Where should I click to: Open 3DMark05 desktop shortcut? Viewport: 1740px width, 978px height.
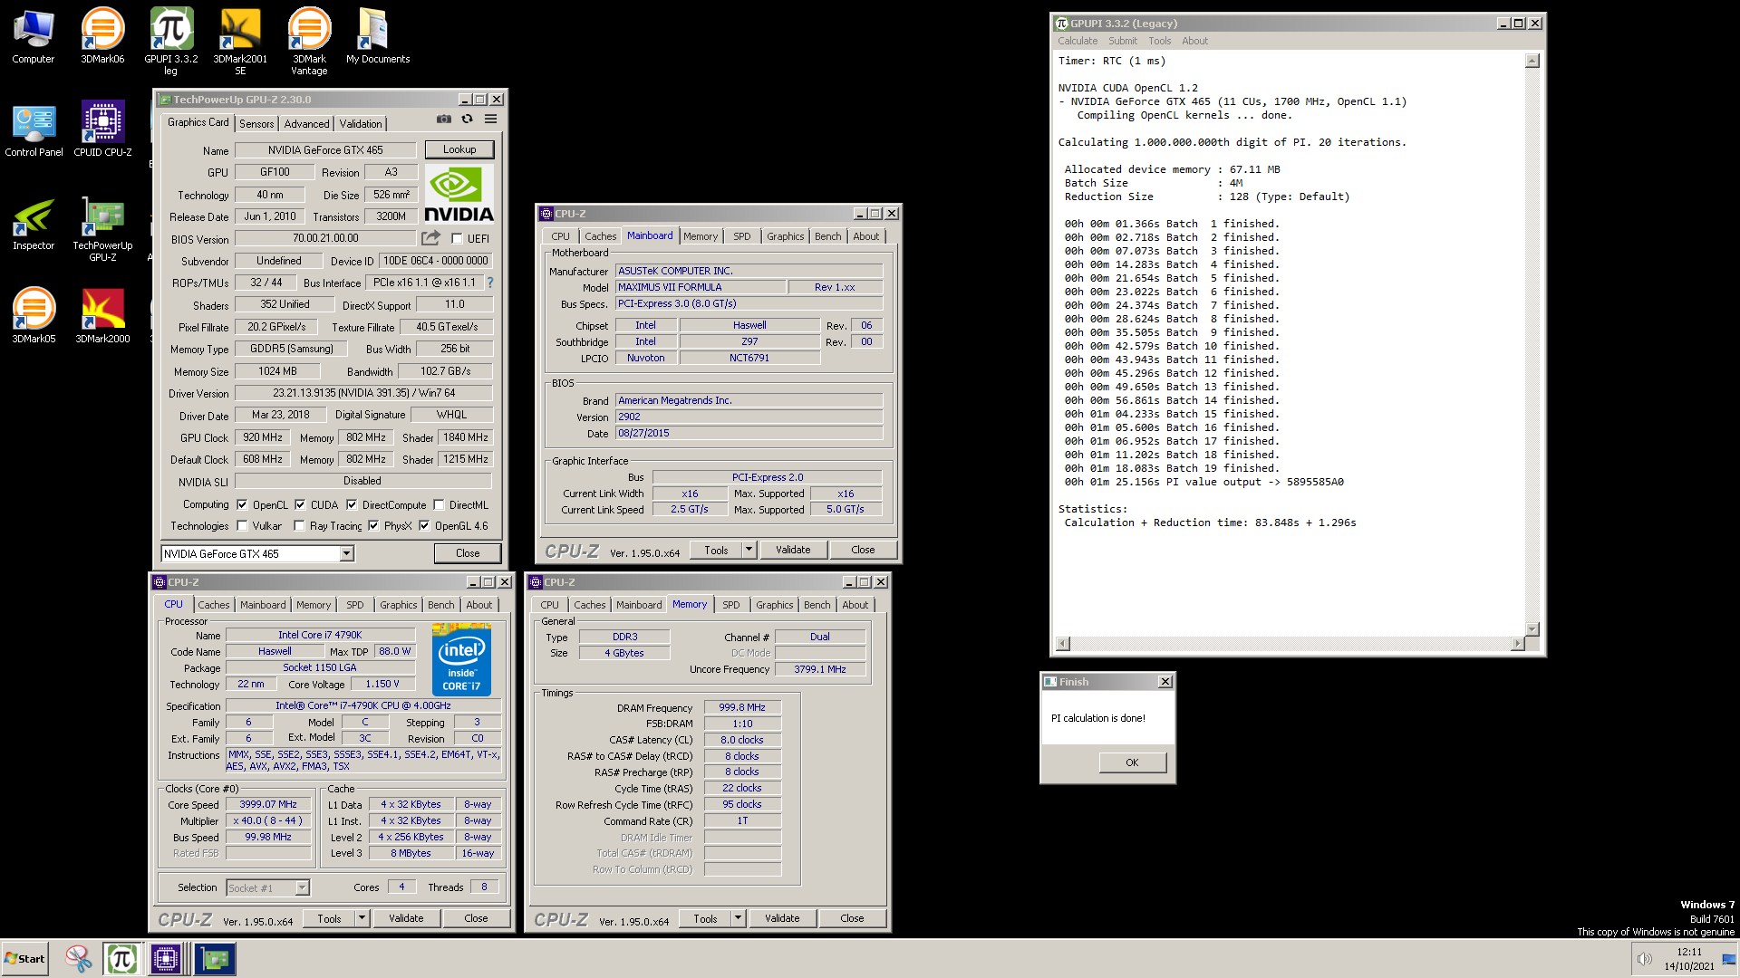(34, 315)
